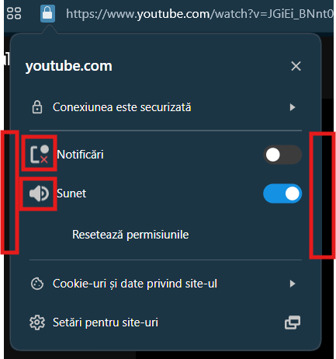Click the cookie icon
This screenshot has height=359, width=336.
[x=37, y=284]
